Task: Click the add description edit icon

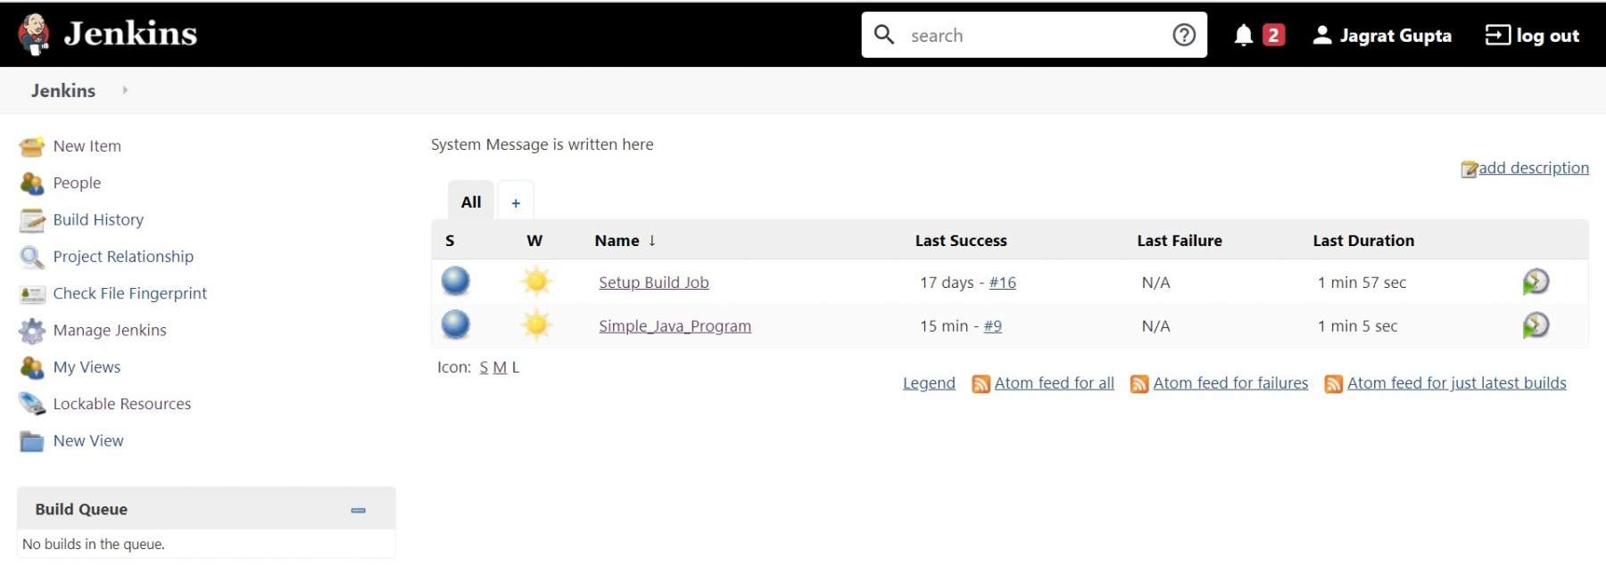Action: pyautogui.click(x=1469, y=169)
